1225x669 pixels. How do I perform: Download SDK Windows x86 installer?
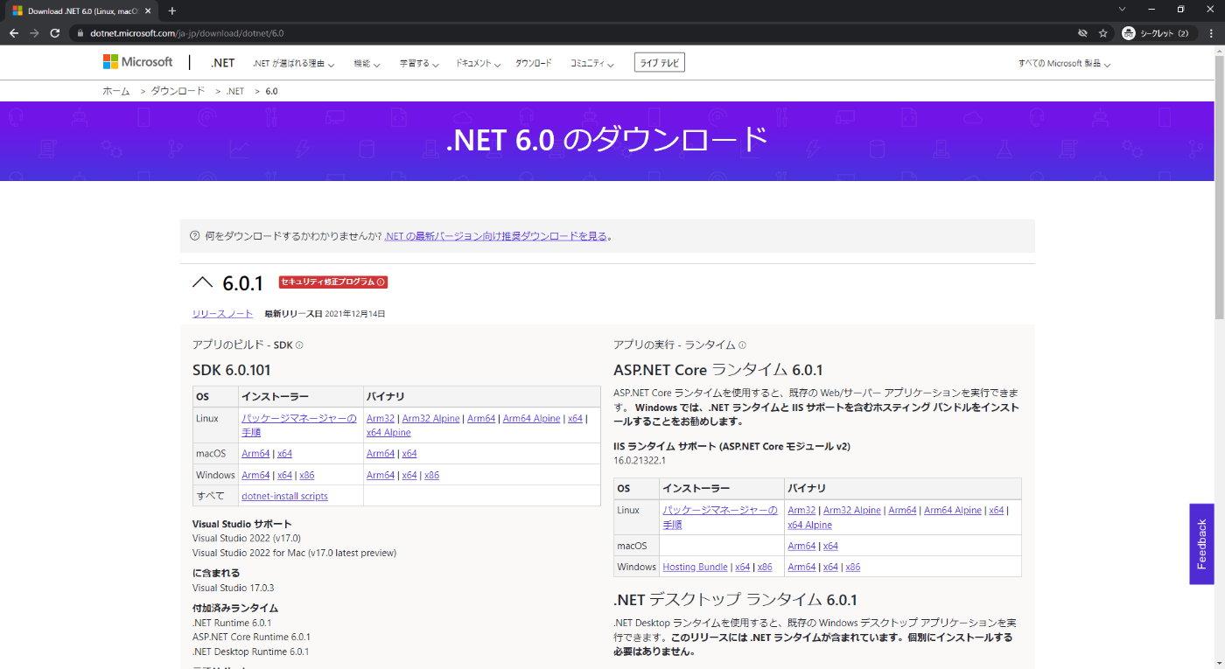(x=306, y=476)
